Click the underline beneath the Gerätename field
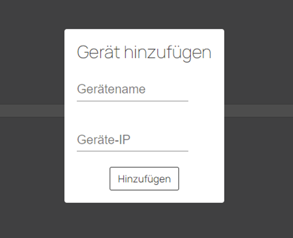The image size is (293, 238). tap(132, 101)
